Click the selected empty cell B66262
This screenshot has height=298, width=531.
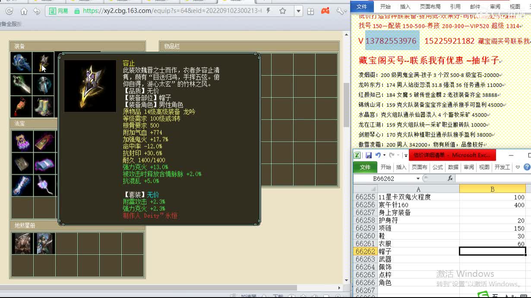point(493,251)
